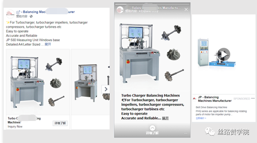Close the story ad with the X
This screenshot has width=257, height=143.
(x=186, y=9)
